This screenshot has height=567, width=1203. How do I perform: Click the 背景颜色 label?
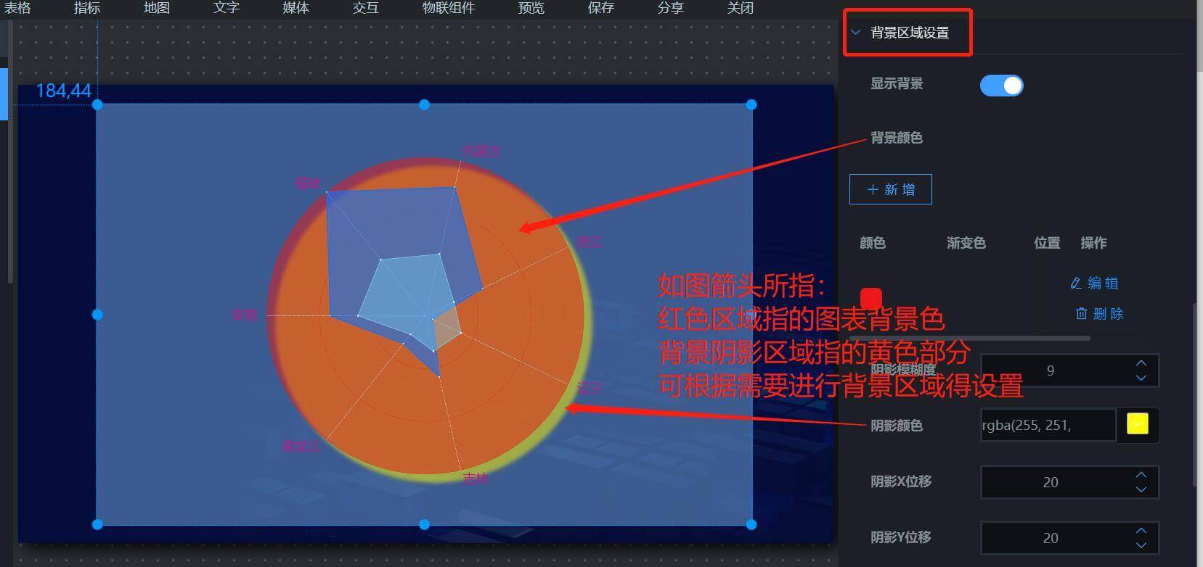click(x=897, y=138)
